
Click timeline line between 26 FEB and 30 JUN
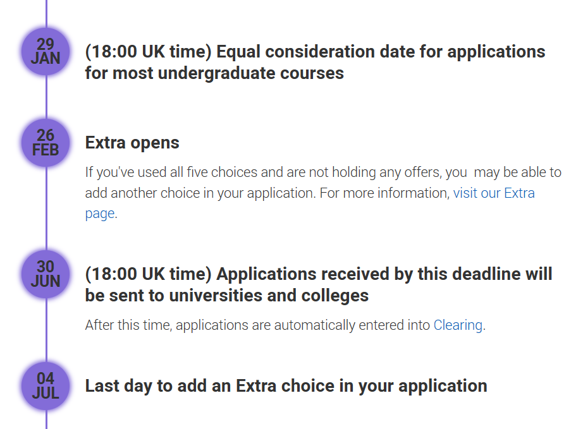click(47, 208)
